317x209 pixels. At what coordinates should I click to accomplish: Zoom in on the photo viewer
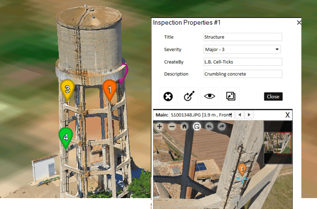(160, 127)
